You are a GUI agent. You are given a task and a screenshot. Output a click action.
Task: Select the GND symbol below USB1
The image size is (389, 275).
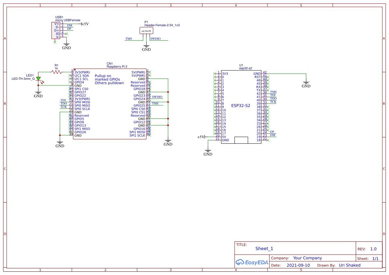[66, 45]
